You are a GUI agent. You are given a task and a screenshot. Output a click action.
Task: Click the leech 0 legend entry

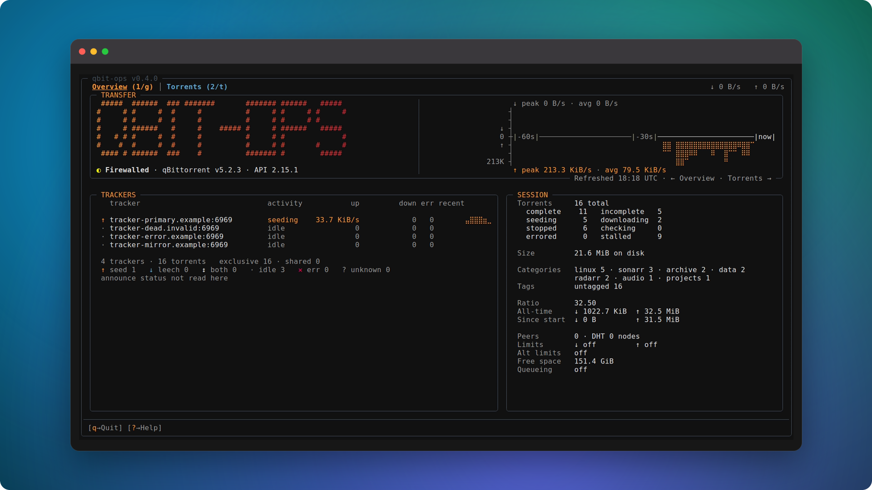point(168,270)
